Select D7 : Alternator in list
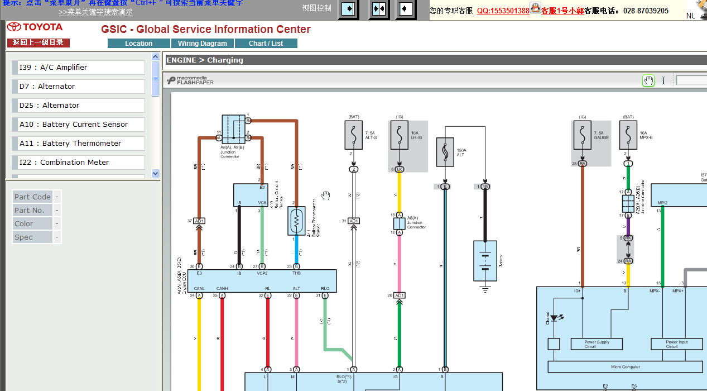The image size is (707, 391). (x=78, y=87)
